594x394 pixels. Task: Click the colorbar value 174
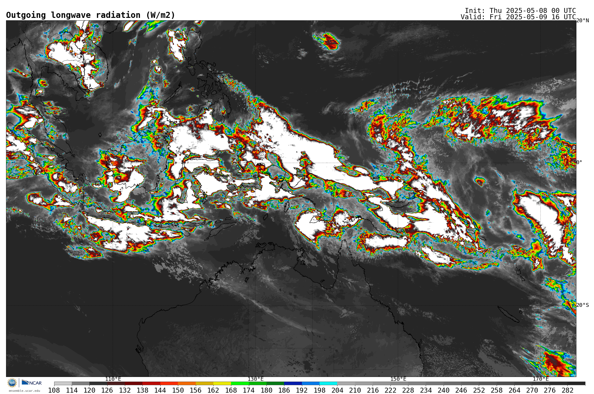point(249,390)
